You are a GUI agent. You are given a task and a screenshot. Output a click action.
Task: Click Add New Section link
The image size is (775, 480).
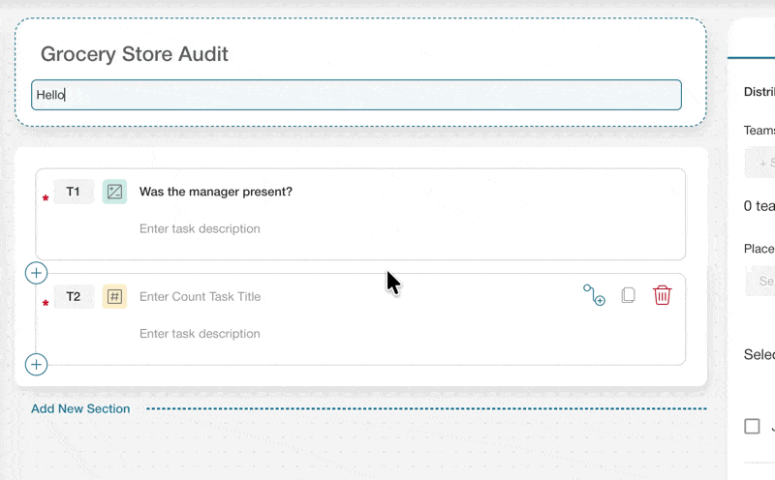(x=80, y=409)
